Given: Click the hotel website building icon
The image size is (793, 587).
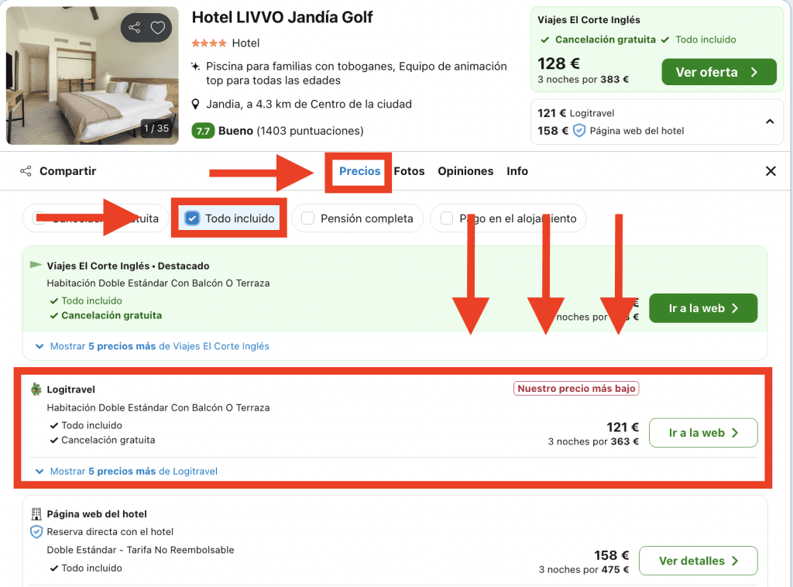Looking at the screenshot, I should point(36,514).
